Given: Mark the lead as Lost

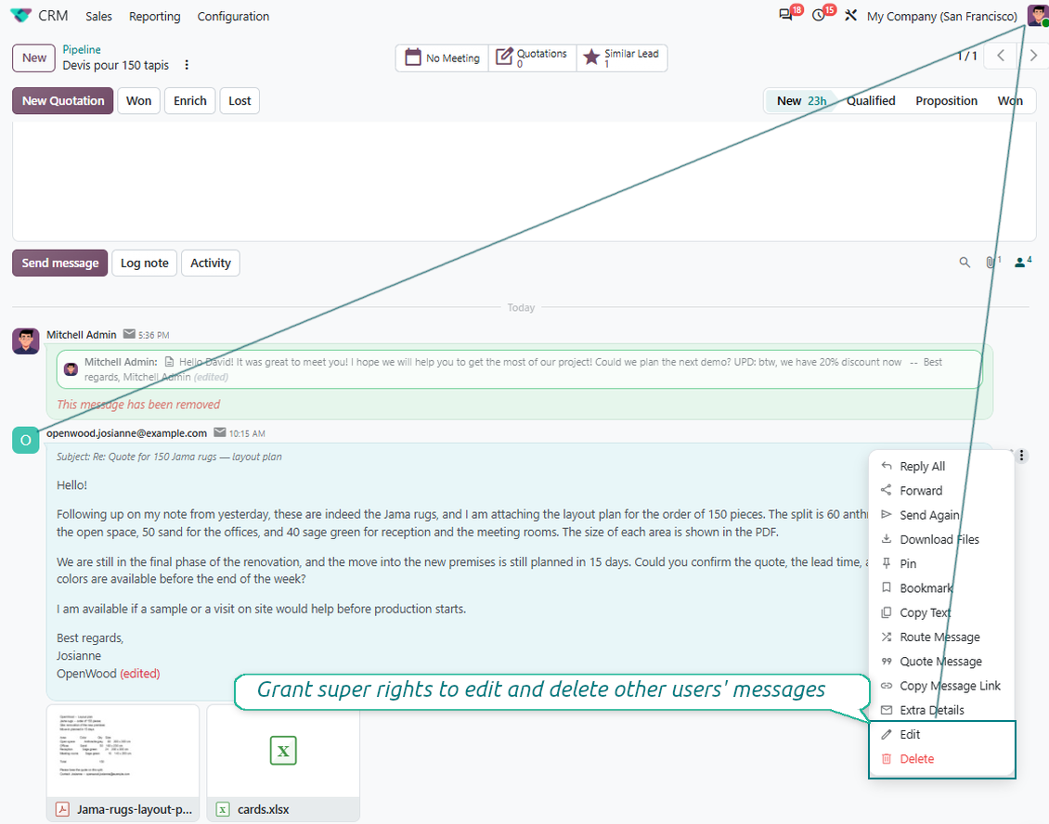Looking at the screenshot, I should pos(240,101).
